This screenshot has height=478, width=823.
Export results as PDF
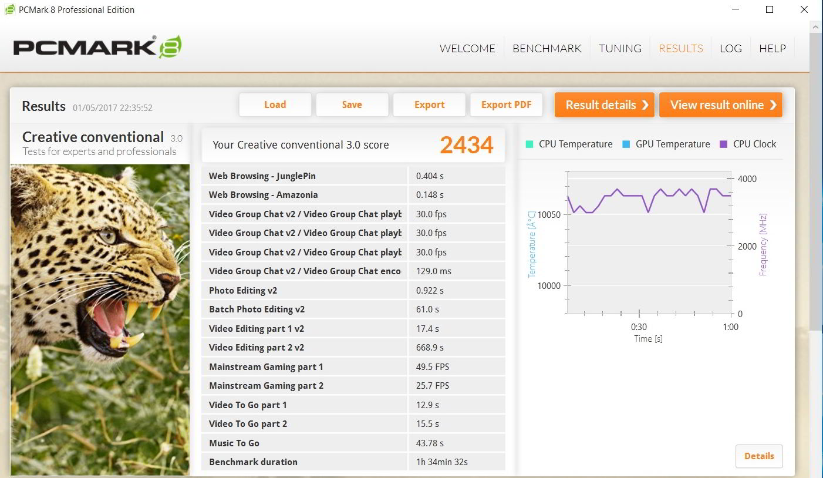(x=506, y=105)
